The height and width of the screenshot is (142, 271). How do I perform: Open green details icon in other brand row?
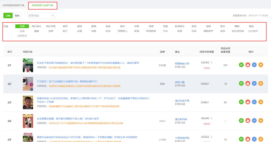pyautogui.click(x=241, y=120)
